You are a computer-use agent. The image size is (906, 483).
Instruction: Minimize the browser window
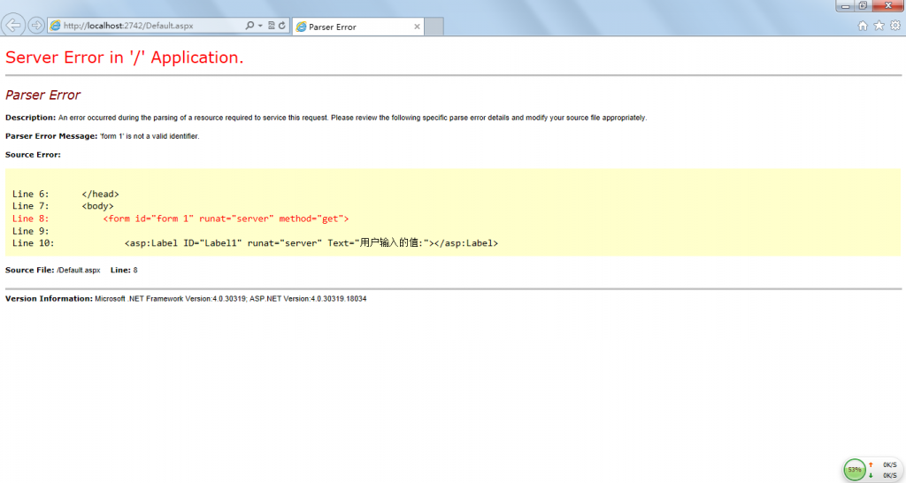click(x=845, y=6)
